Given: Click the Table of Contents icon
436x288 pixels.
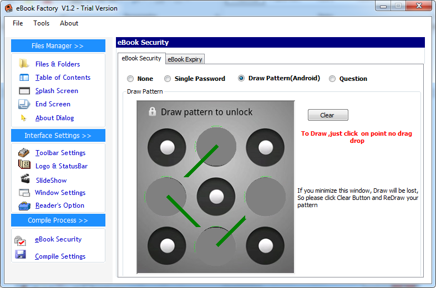Looking at the screenshot, I should pyautogui.click(x=24, y=77).
